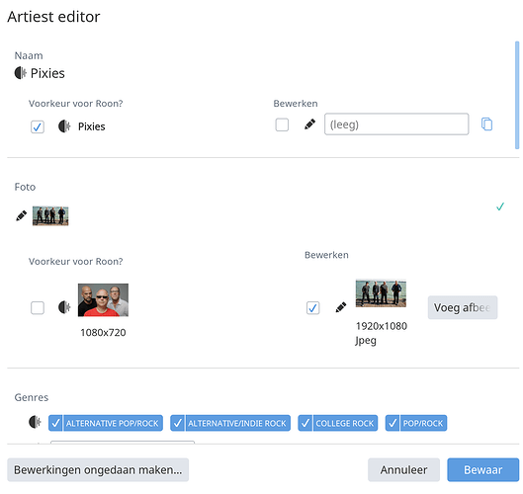Click the Bewaar button
The height and width of the screenshot is (494, 523).
coord(483,469)
